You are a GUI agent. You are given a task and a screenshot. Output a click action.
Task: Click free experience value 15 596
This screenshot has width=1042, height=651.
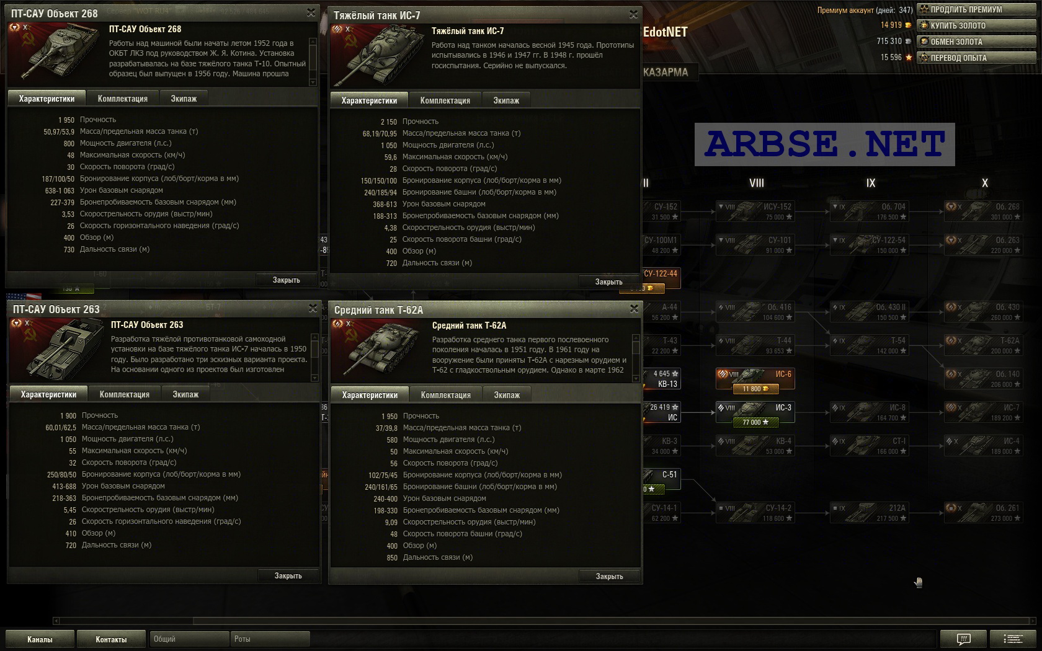click(896, 58)
